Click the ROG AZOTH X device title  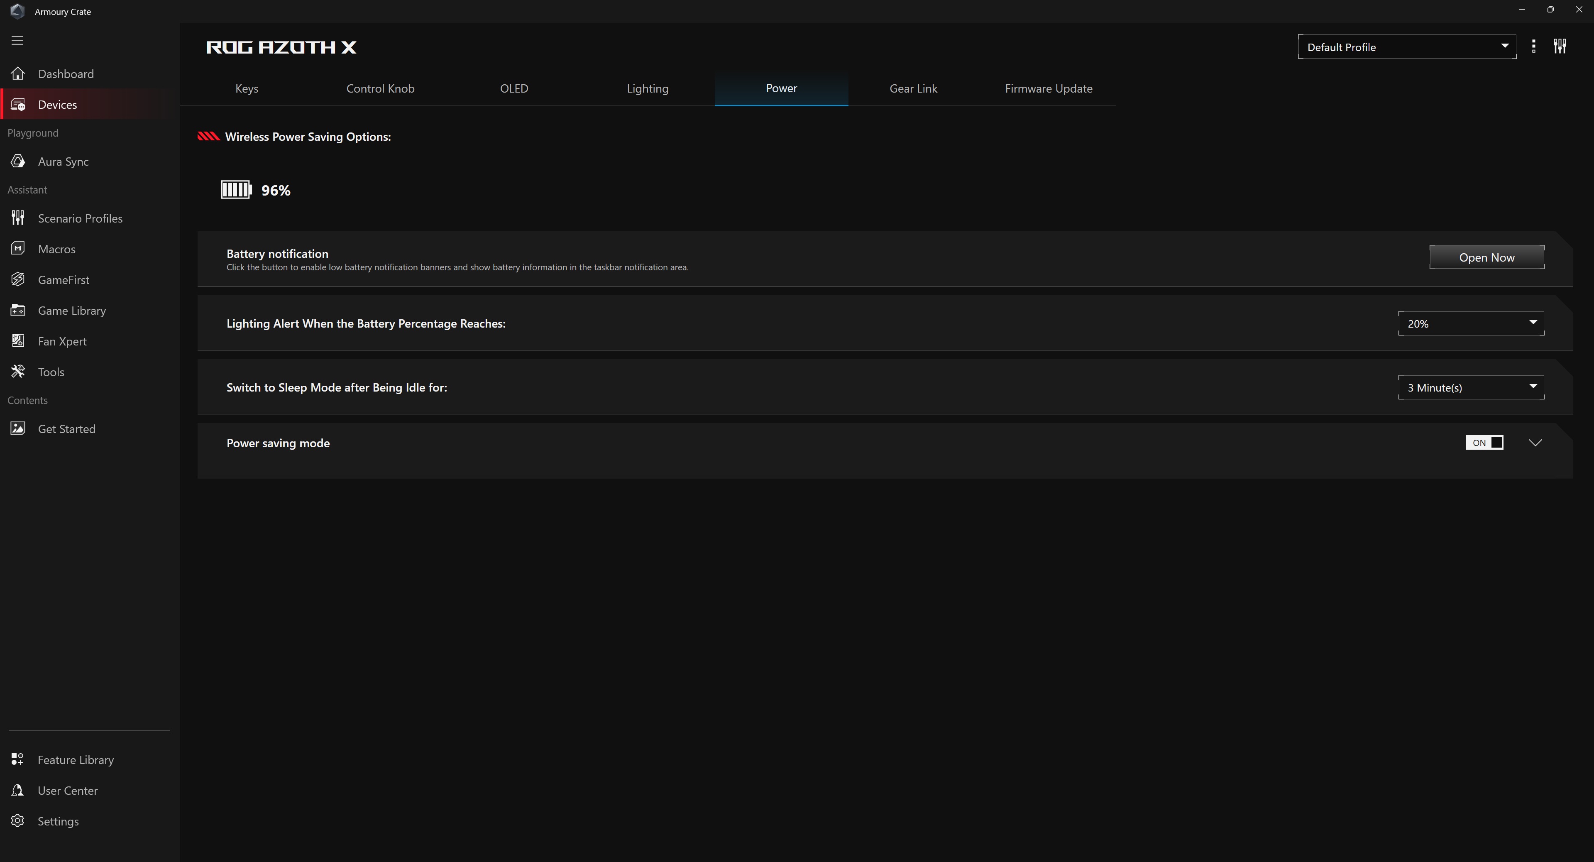tap(281, 47)
